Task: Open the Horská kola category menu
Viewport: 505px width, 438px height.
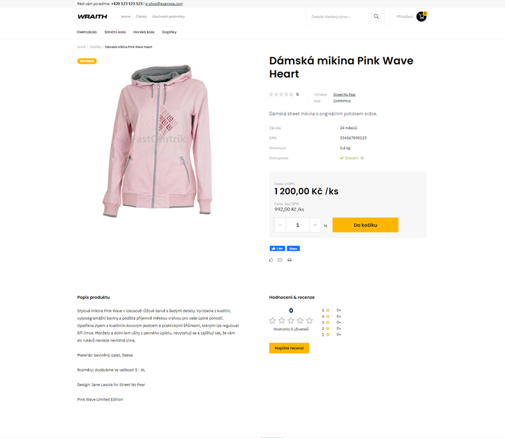Action: [144, 32]
